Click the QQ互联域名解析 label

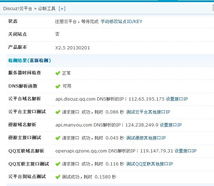point(26,151)
